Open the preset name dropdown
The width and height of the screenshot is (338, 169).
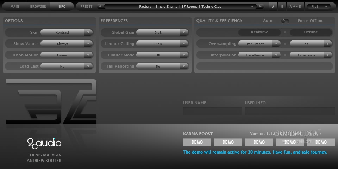tap(180, 6)
